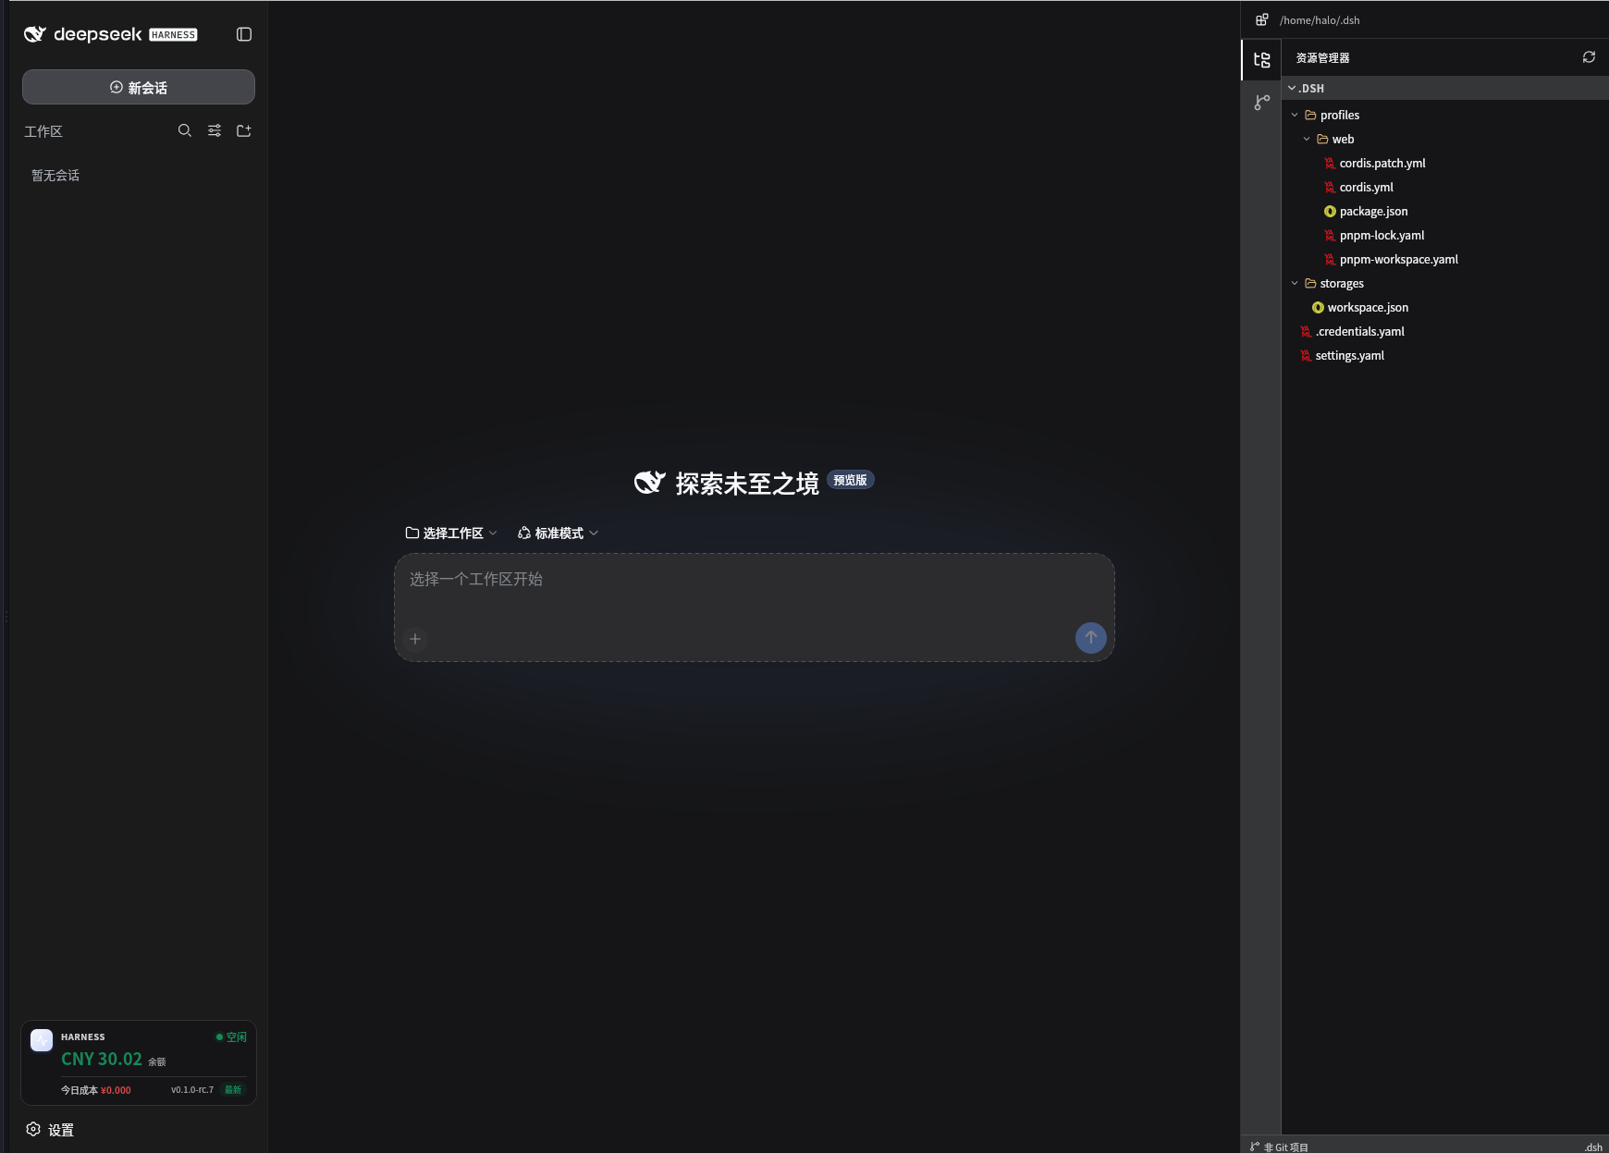Viewport: 1609px width, 1153px height.
Task: Click the CNY 30.02 balance
Action: (102, 1059)
